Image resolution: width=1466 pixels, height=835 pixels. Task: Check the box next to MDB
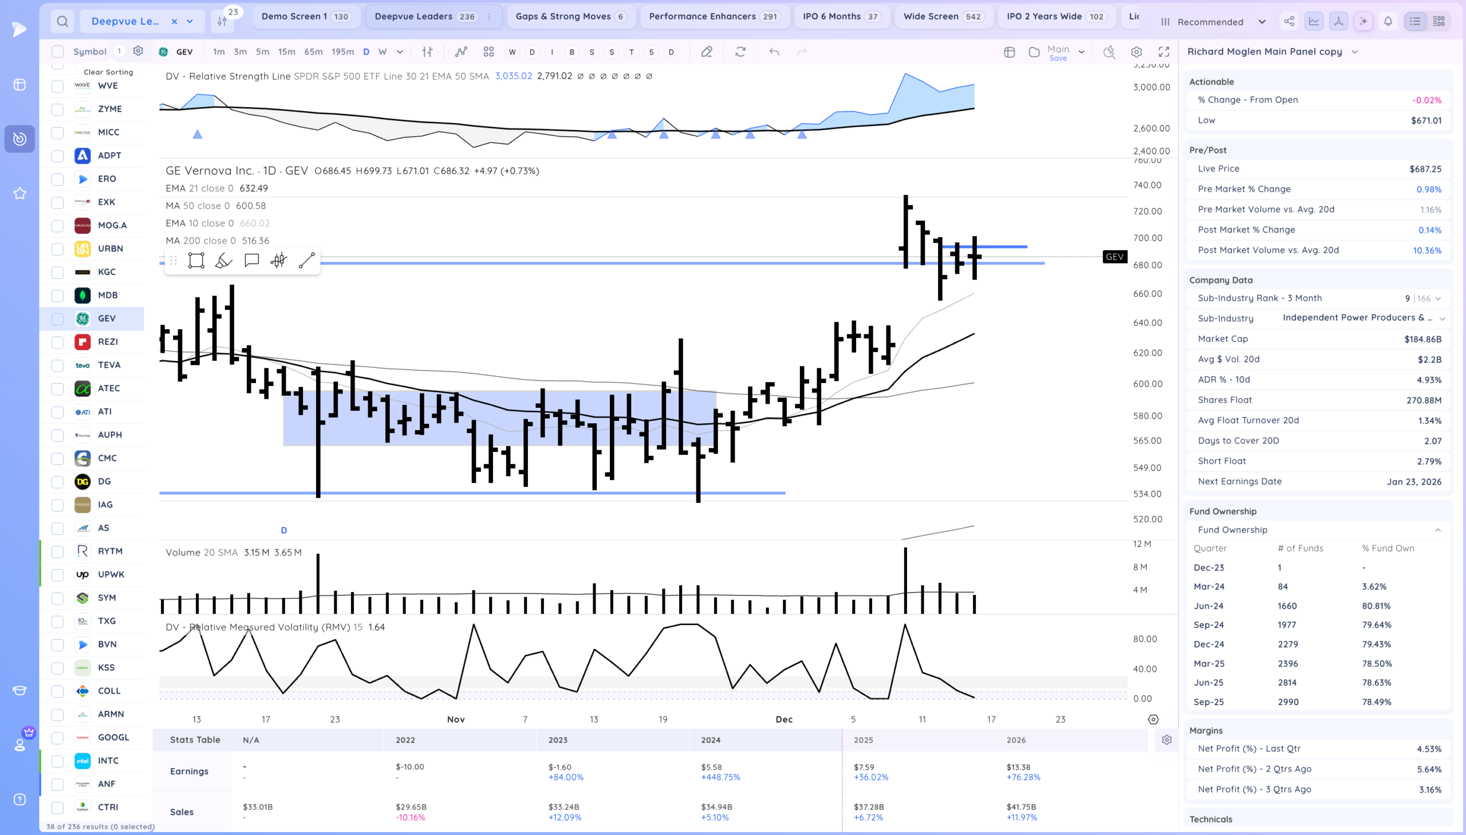coord(57,296)
